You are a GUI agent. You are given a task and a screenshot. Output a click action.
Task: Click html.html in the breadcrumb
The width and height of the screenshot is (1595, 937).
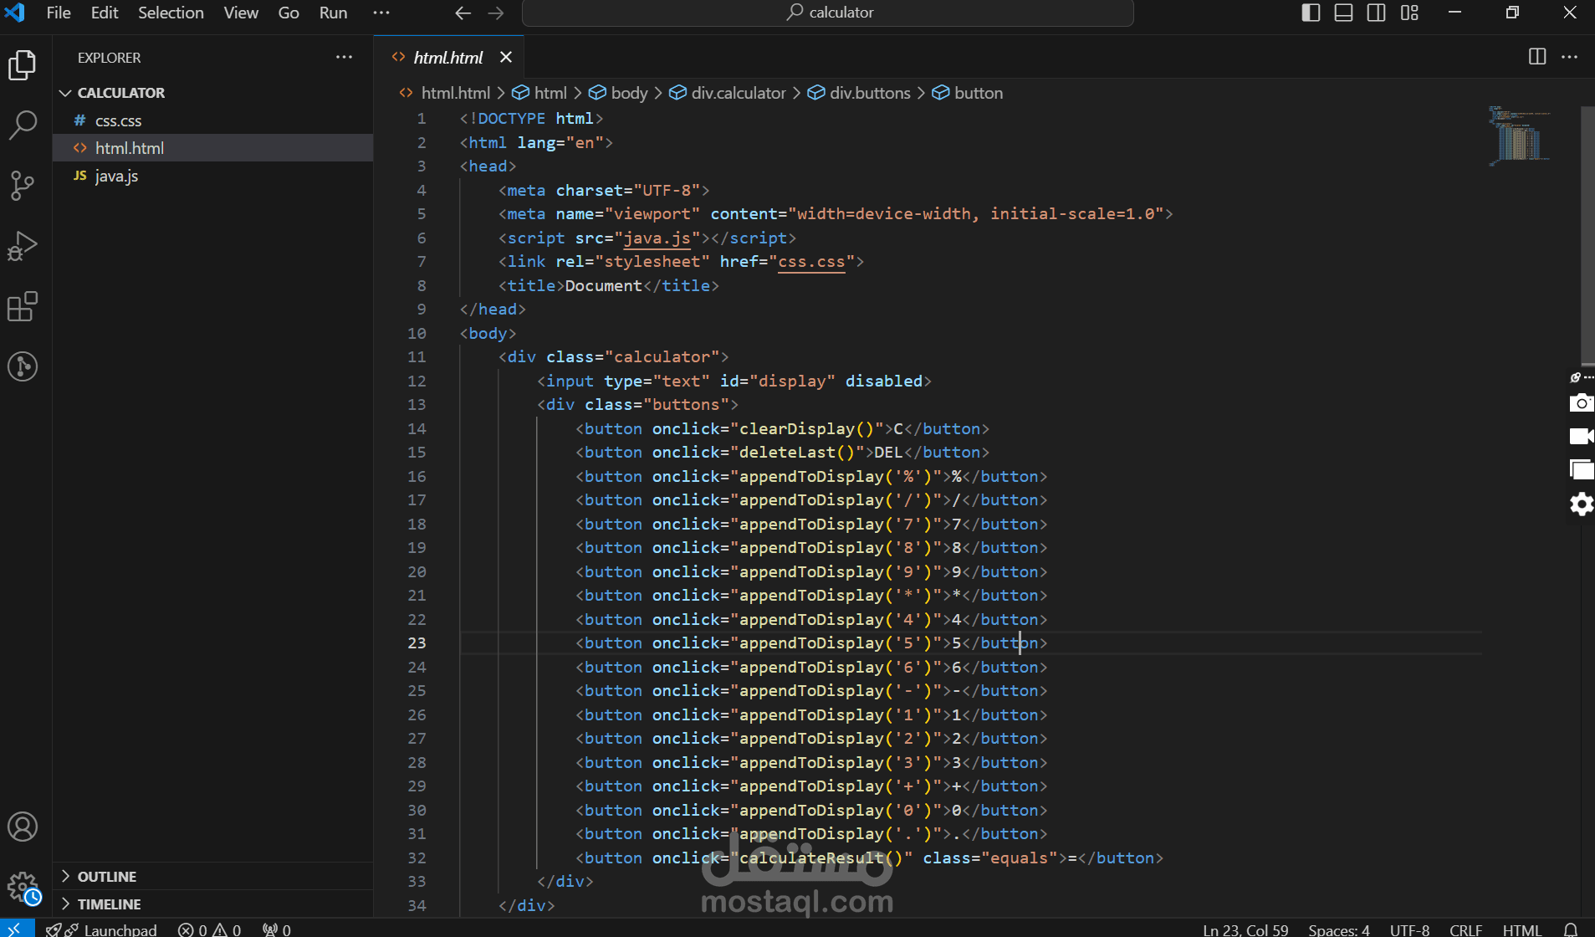tap(445, 93)
